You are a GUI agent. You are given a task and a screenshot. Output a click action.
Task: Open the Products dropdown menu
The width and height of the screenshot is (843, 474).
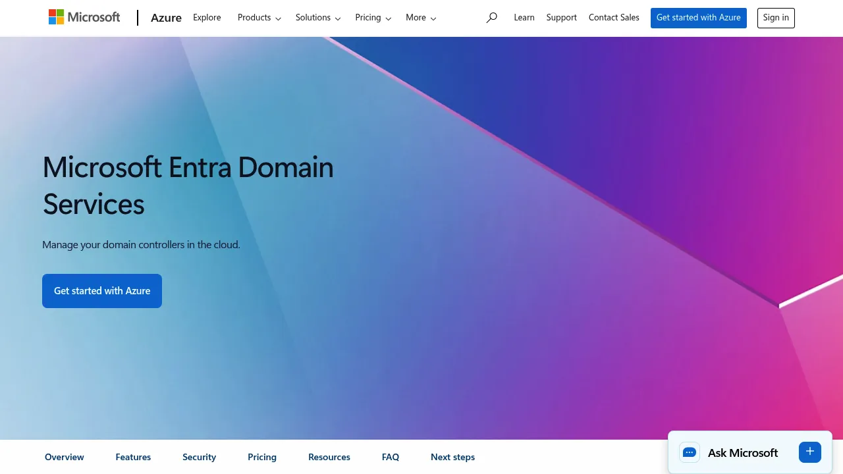(259, 18)
